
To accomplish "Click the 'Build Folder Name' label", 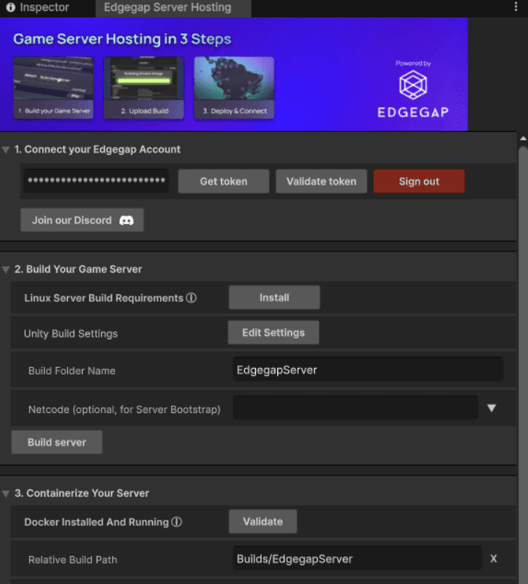I will pyautogui.click(x=72, y=371).
